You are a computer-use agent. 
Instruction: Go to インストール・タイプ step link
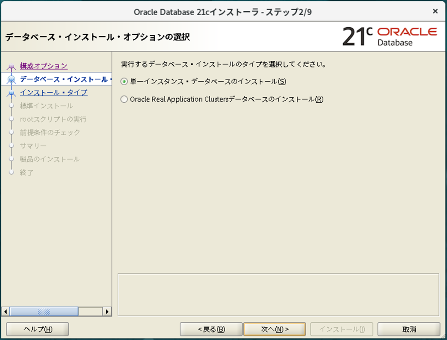point(54,93)
